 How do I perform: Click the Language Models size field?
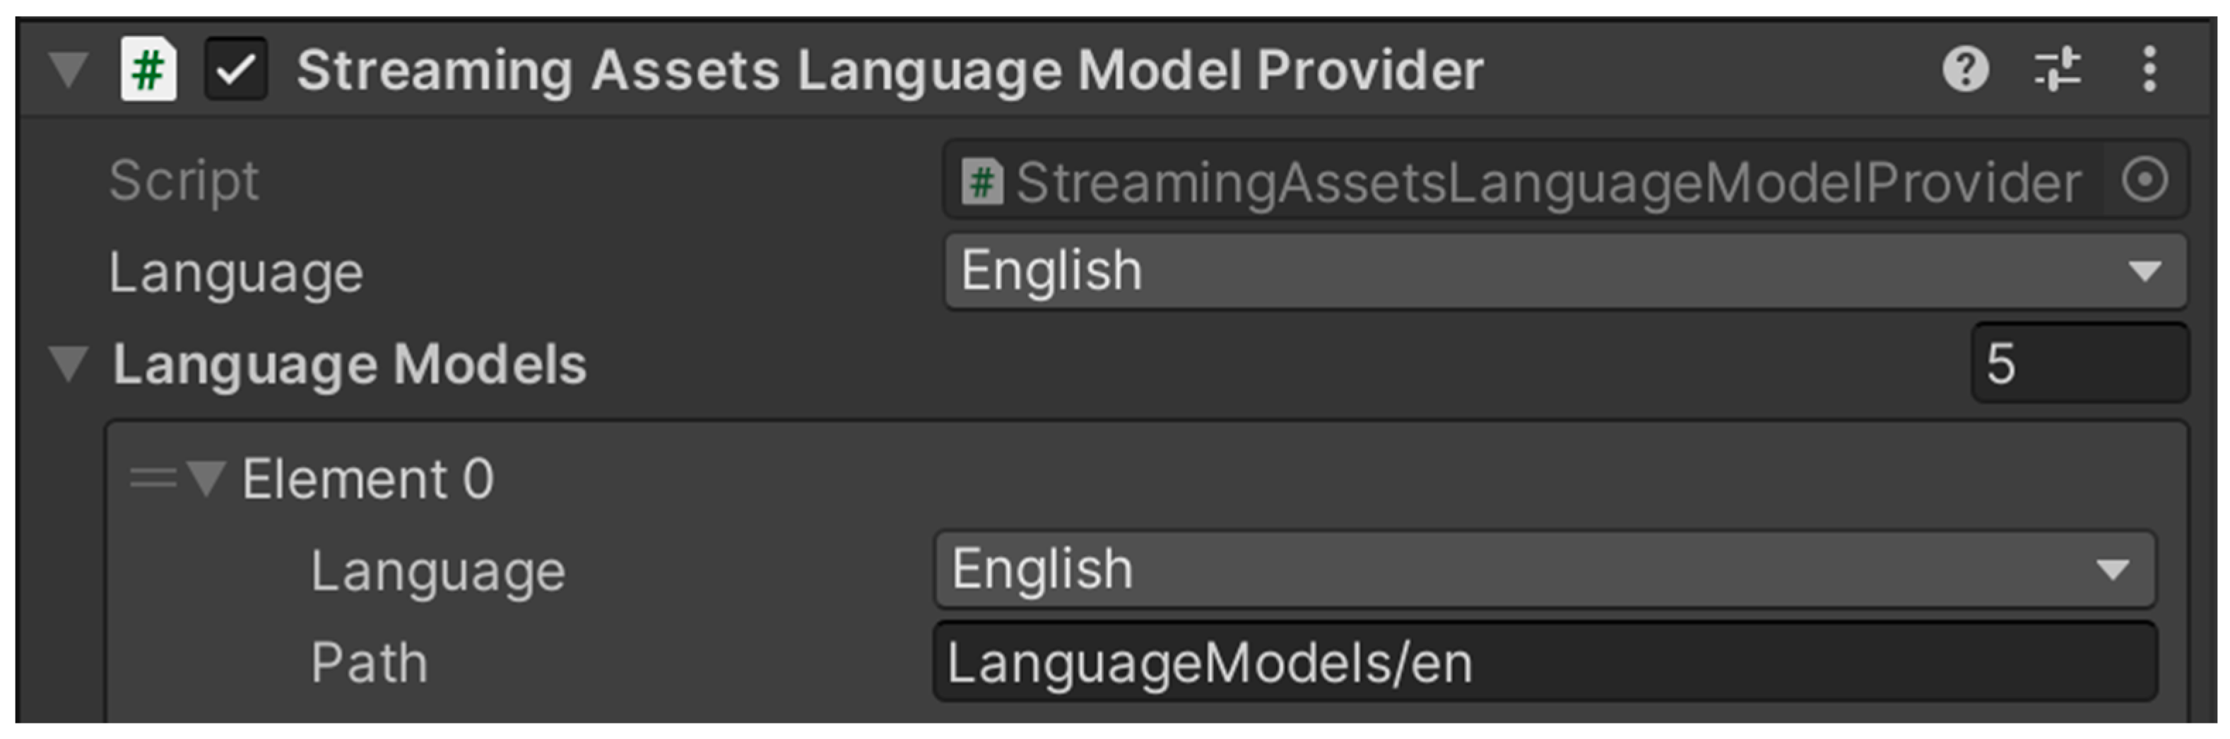tap(2079, 363)
